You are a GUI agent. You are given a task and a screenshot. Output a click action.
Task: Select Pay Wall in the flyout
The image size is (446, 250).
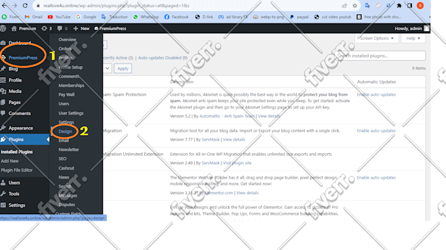(66, 94)
